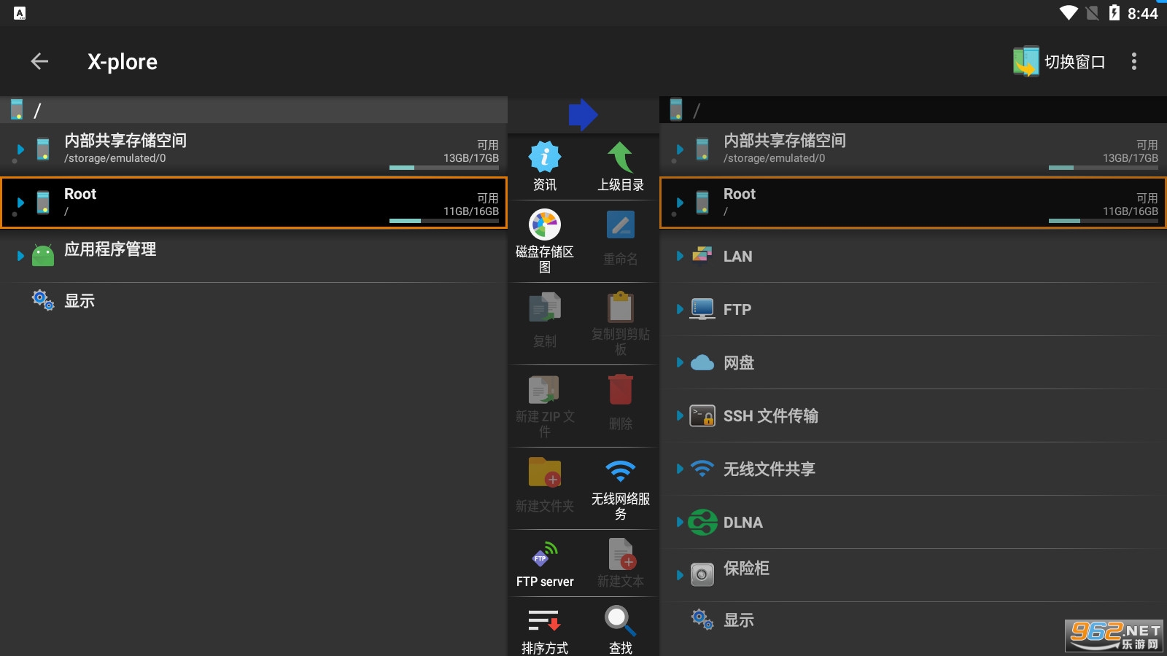This screenshot has height=656, width=1167.
Task: Tap the 8:44 clock
Action: (x=1142, y=13)
